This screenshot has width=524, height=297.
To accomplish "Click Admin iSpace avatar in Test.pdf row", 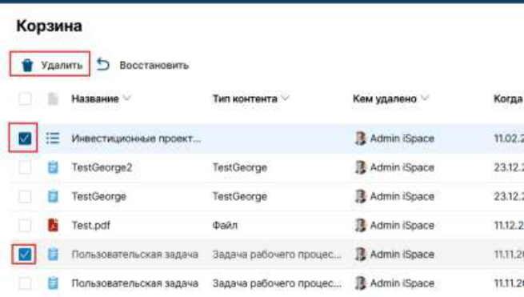I will (x=360, y=225).
